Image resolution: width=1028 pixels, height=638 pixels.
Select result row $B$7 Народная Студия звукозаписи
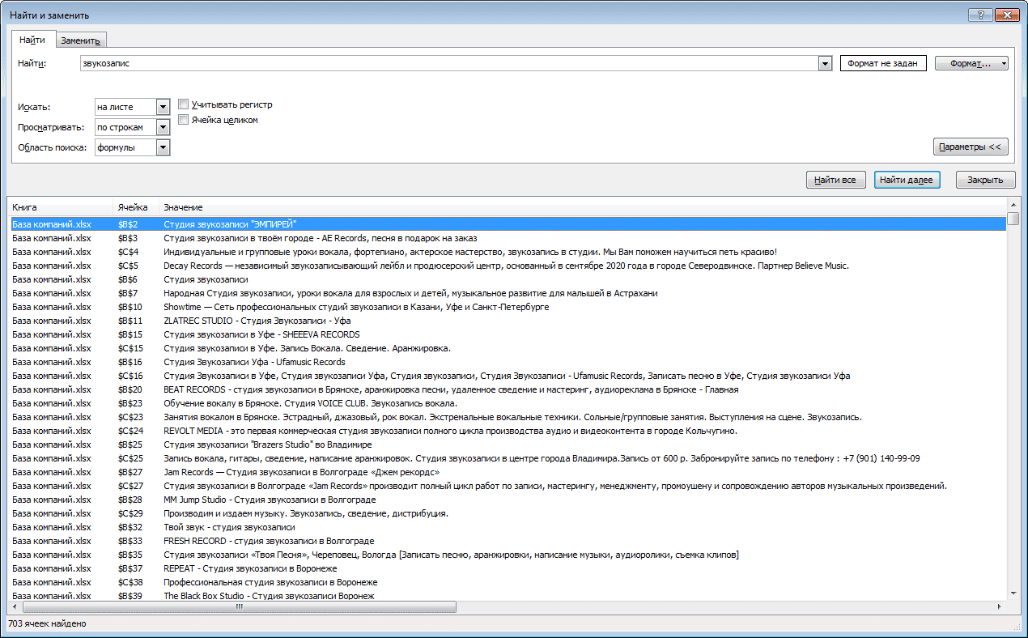click(508, 293)
